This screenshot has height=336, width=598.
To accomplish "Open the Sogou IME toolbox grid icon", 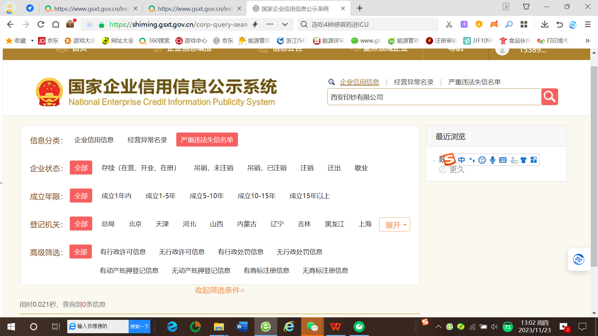I will 534,160.
